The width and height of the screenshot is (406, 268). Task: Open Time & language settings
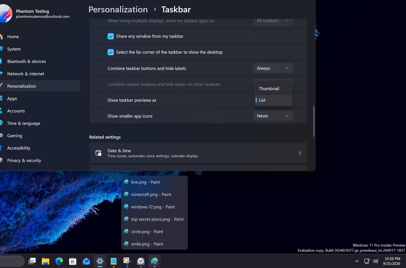click(x=40, y=123)
